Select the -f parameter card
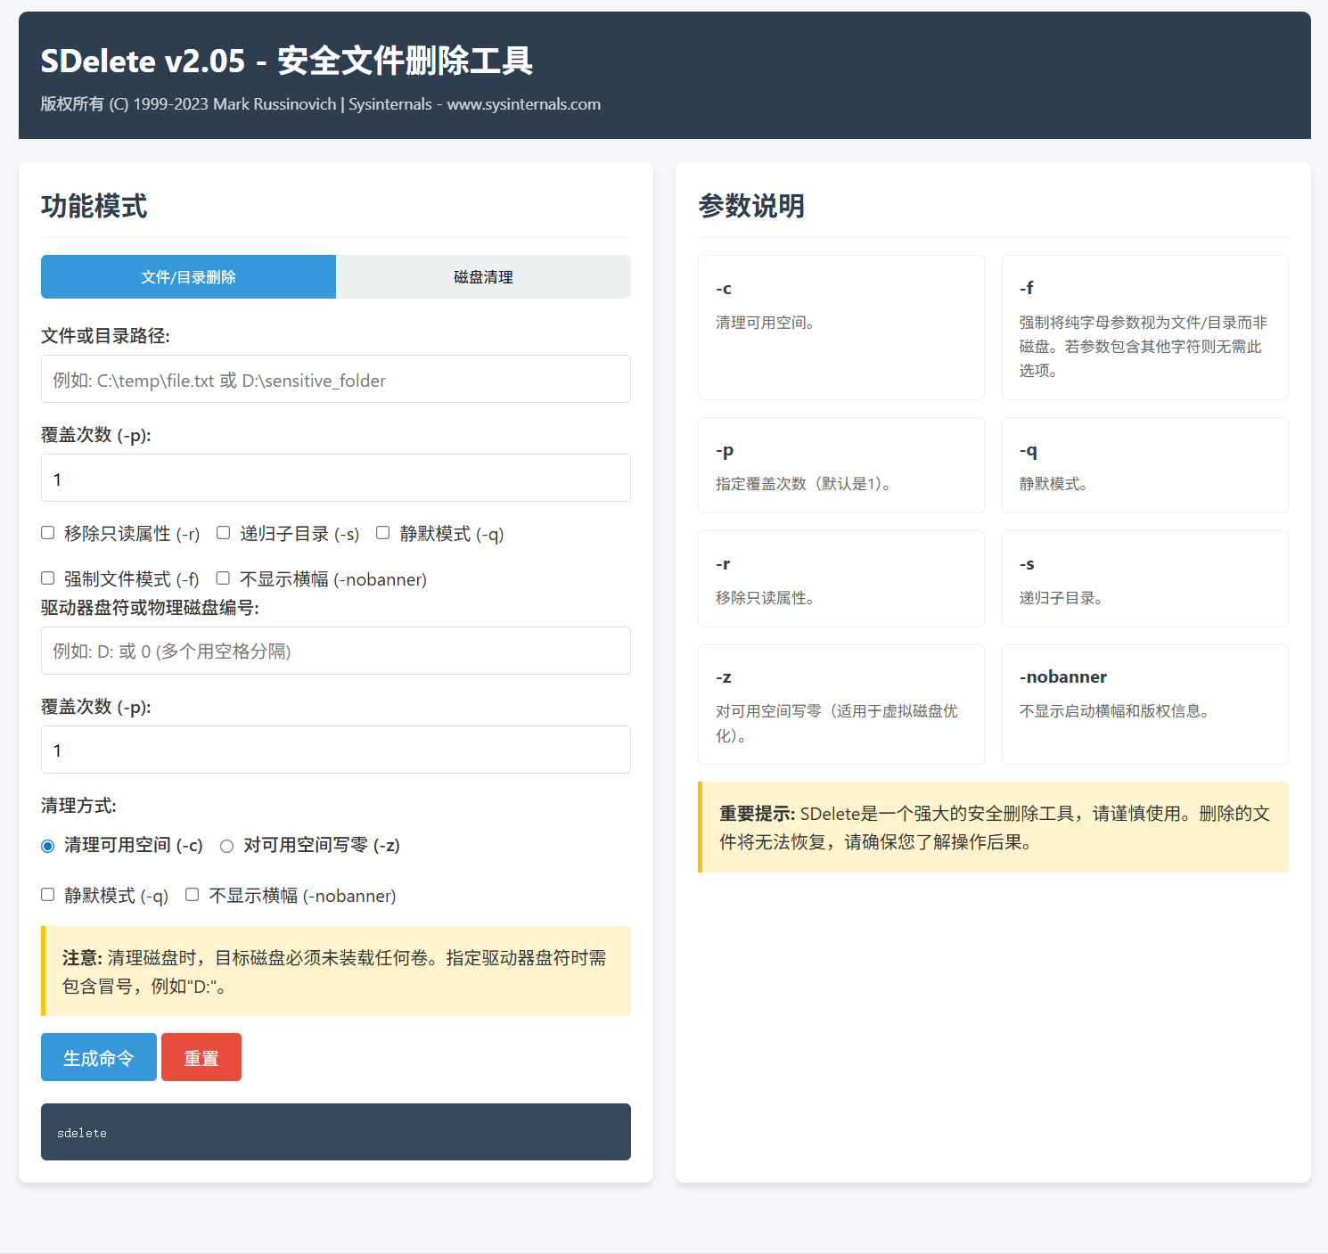 pos(1145,327)
